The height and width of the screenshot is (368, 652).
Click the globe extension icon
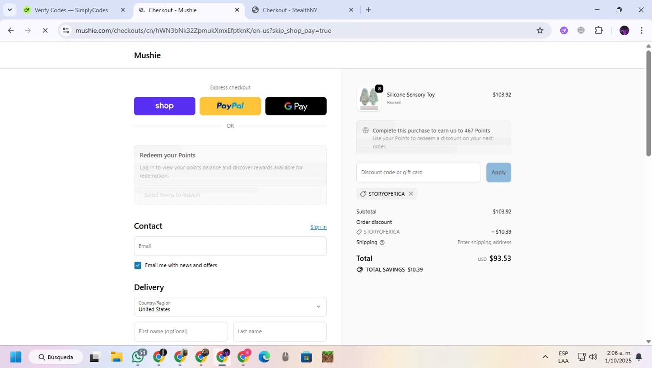click(581, 30)
